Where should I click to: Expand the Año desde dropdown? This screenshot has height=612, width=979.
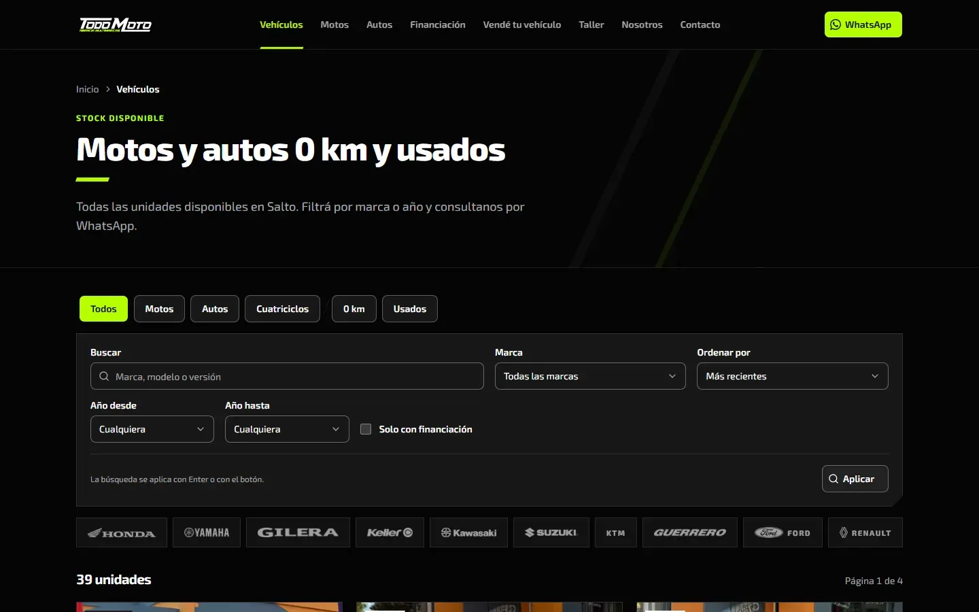pyautogui.click(x=152, y=429)
